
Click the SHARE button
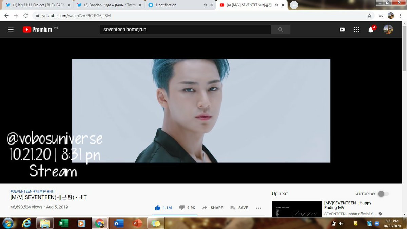coord(213,208)
